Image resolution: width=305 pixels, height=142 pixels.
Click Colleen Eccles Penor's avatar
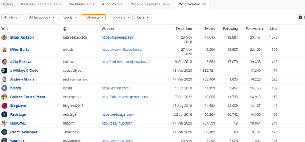(x=4, y=97)
